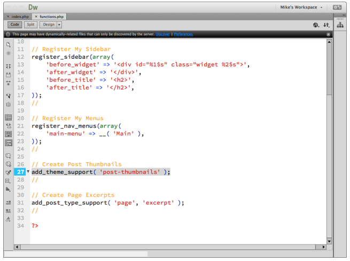Click workspace layout icon in title bar
Image resolution: width=350 pixels, height=261 pixels.
(337, 7)
